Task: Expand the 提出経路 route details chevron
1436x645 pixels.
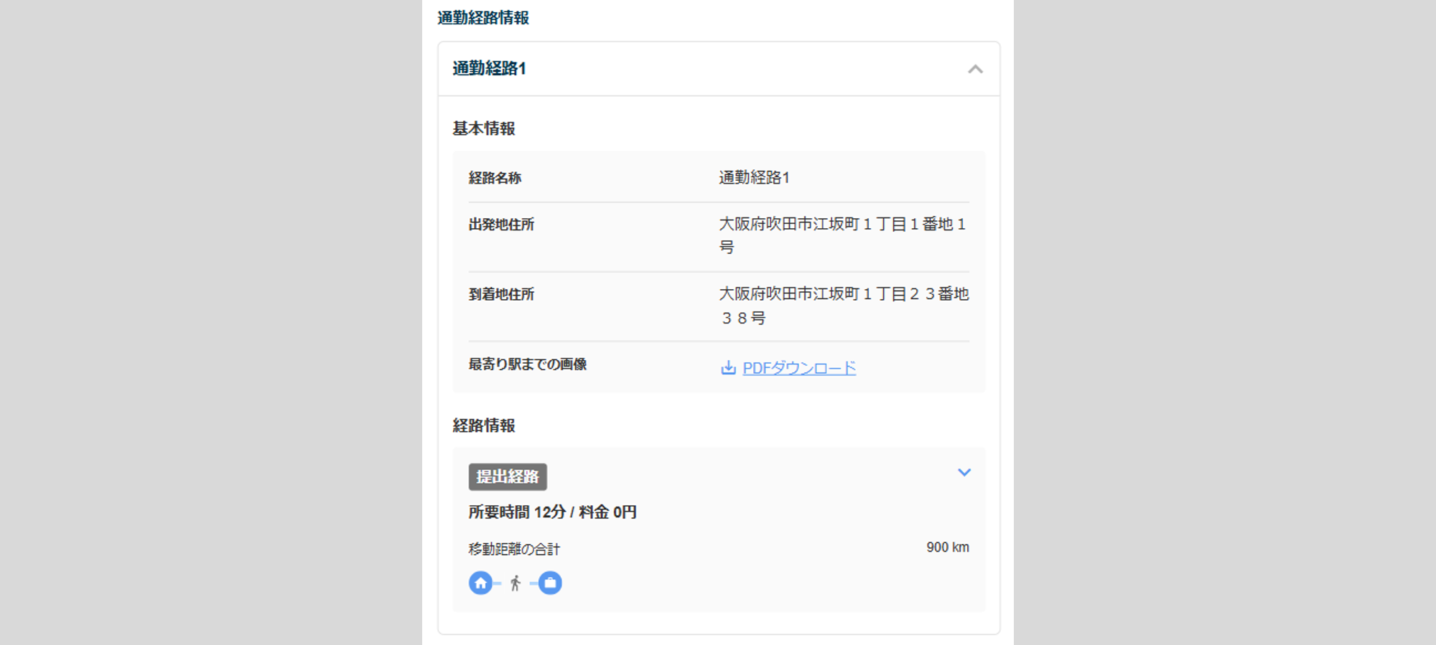Action: (964, 472)
